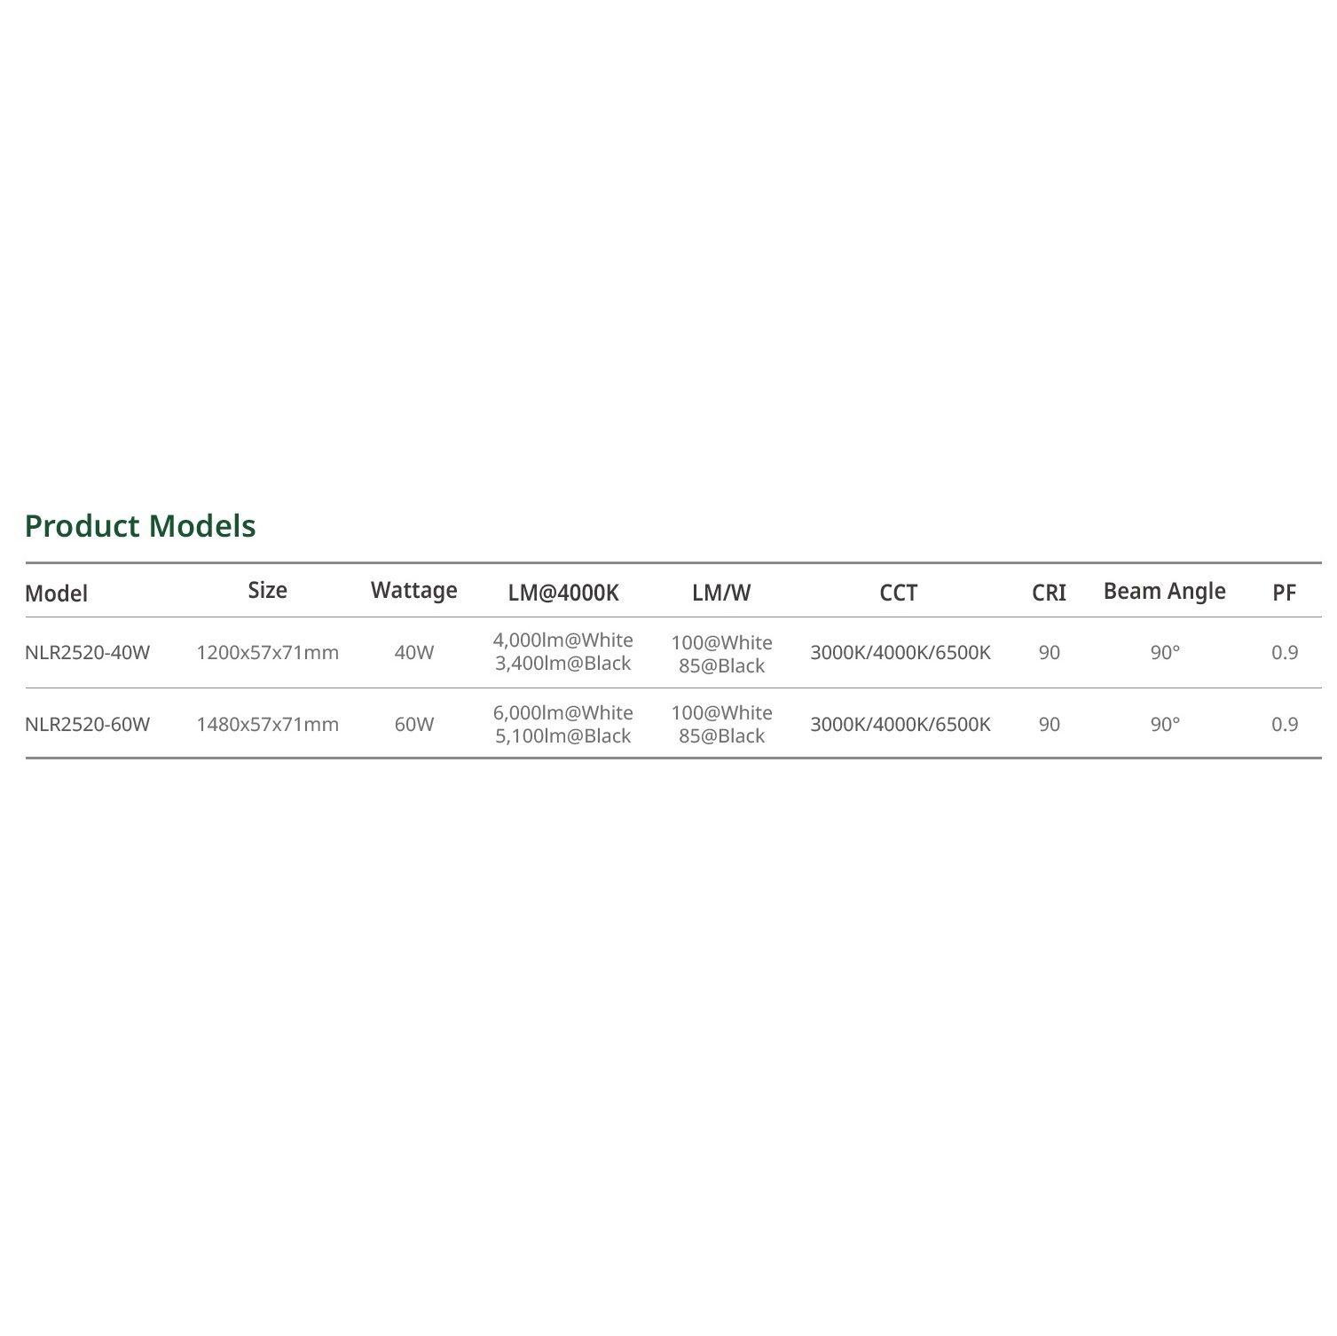Click the Beam Angle column header
Image resolution: width=1337 pixels, height=1336 pixels.
1164,592
